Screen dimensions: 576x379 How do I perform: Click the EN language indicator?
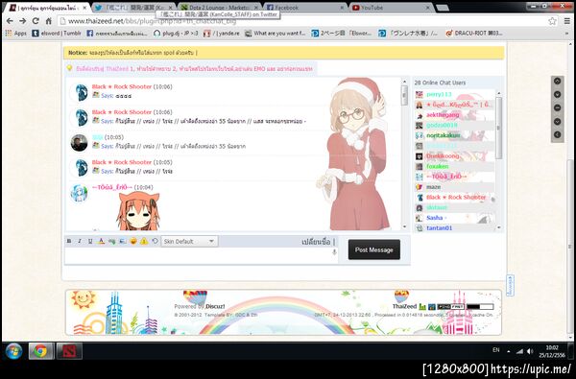click(x=496, y=350)
